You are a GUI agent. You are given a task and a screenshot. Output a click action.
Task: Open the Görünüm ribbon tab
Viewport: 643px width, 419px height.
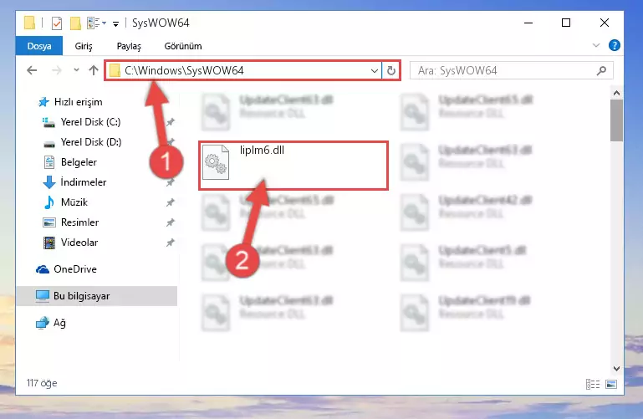click(183, 46)
